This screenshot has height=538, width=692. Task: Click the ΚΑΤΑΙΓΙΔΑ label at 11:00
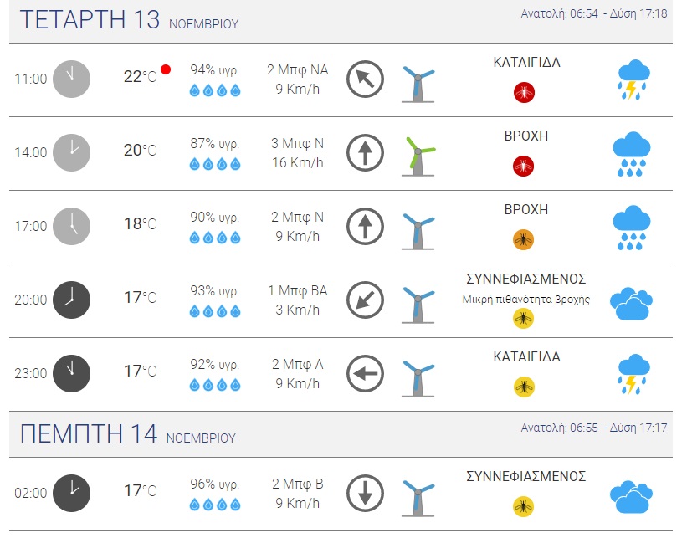526,63
